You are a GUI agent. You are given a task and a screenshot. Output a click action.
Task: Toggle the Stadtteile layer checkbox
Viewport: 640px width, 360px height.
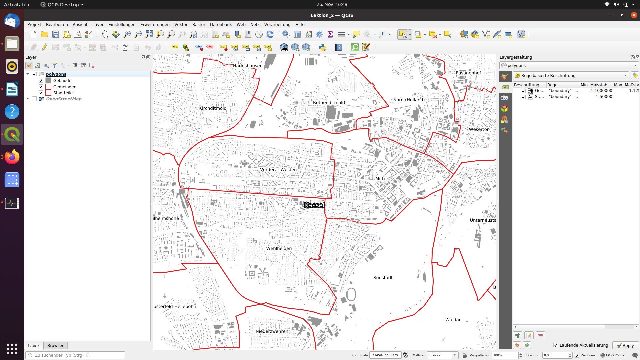[41, 93]
